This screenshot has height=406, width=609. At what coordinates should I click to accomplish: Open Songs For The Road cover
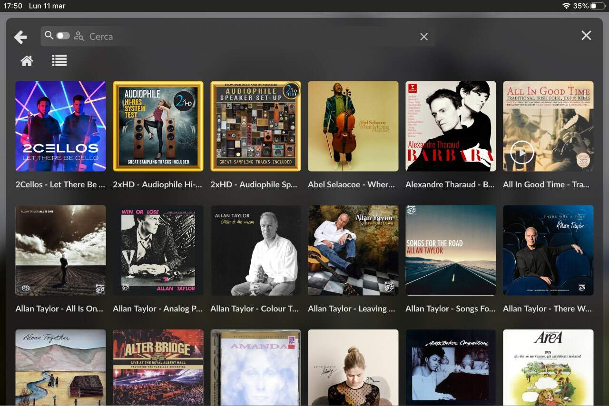tap(451, 250)
